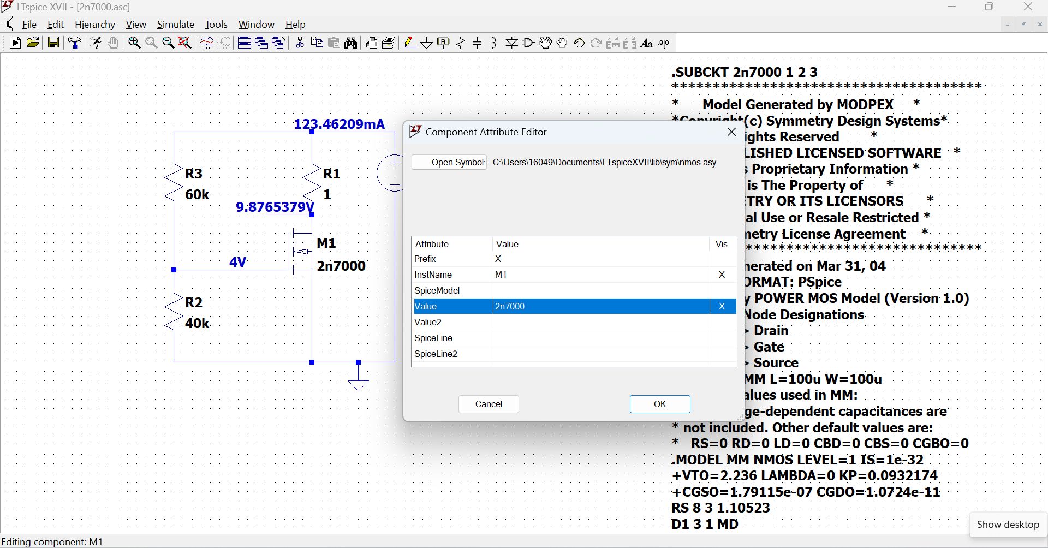The width and height of the screenshot is (1048, 548).
Task: Save the schematic with the floppy disk icon
Action: tap(53, 43)
